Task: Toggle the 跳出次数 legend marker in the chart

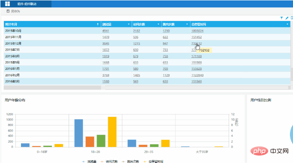Action: coord(123,162)
